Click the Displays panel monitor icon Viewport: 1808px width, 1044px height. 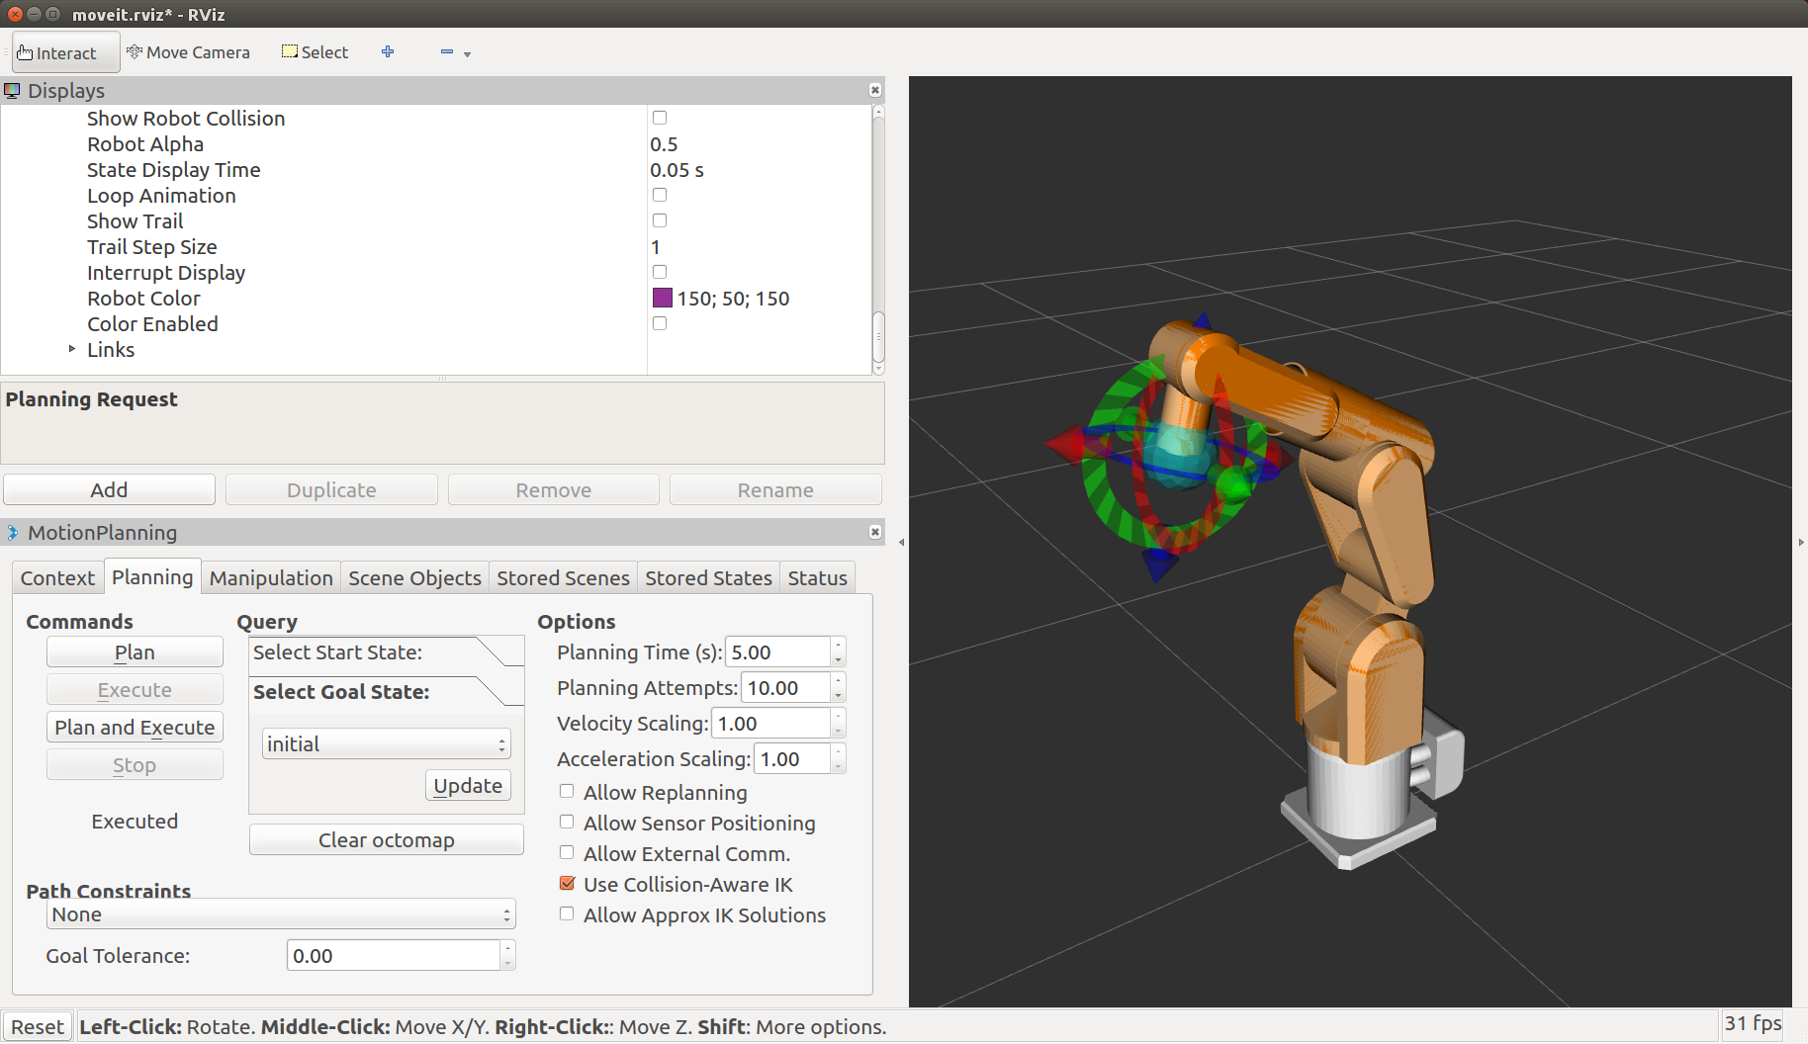tap(12, 91)
